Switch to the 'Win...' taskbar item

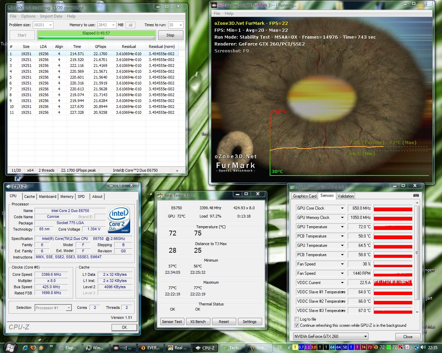(96, 347)
